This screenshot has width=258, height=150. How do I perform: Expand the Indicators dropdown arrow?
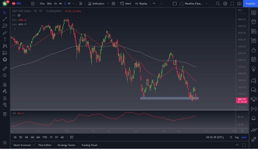coord(108,4)
